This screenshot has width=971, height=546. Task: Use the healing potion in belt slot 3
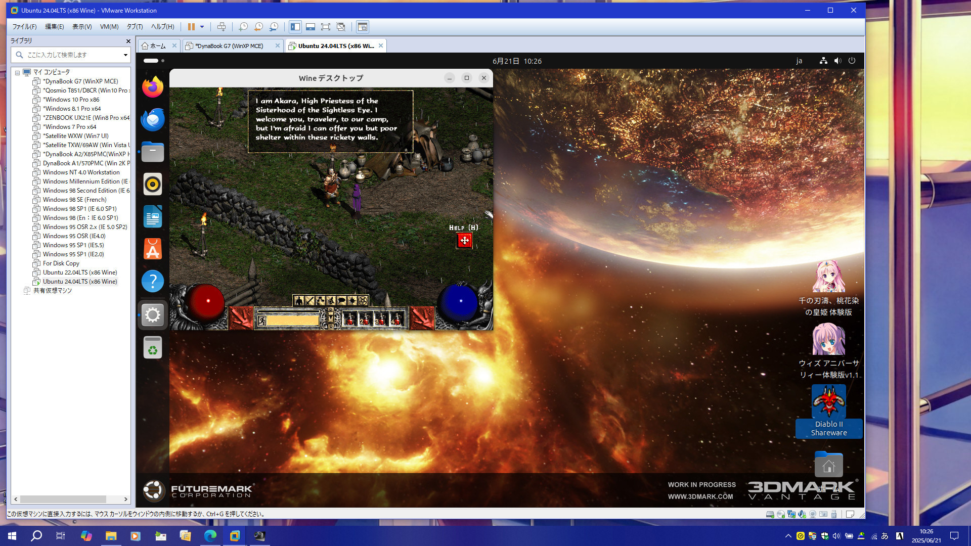click(x=381, y=319)
